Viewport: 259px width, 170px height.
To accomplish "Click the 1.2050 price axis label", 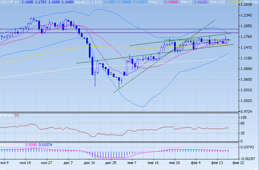I will (246, 26).
